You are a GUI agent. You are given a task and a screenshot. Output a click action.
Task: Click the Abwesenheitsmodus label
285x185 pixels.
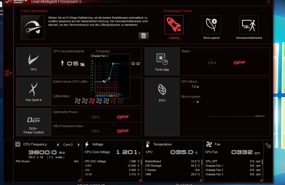point(249,38)
